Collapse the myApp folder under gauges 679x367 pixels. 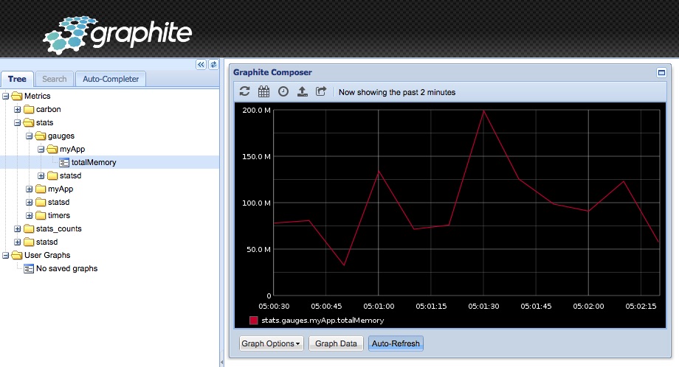click(x=41, y=149)
